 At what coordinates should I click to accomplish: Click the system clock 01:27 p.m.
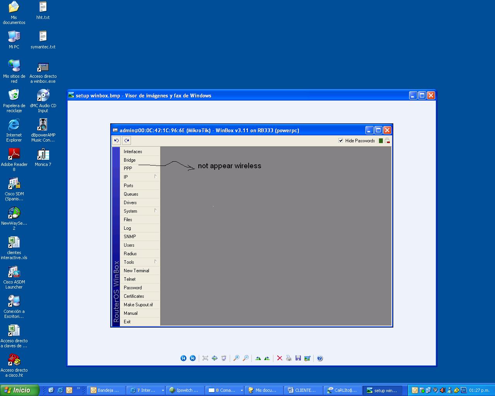479,390
